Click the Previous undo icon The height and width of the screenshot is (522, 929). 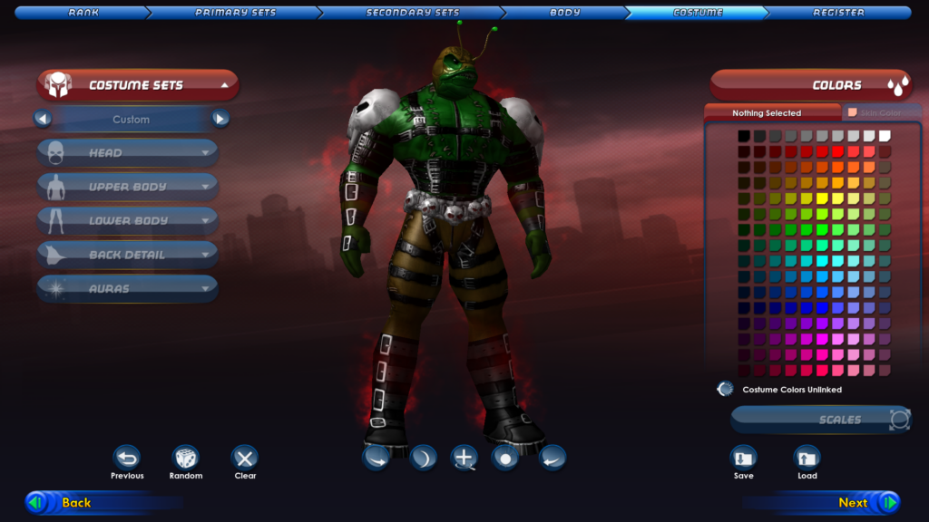tap(127, 458)
